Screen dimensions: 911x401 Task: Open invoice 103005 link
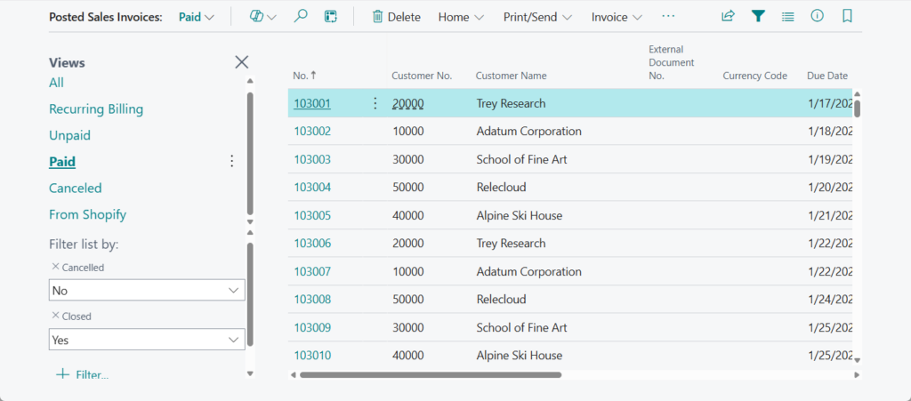(312, 215)
